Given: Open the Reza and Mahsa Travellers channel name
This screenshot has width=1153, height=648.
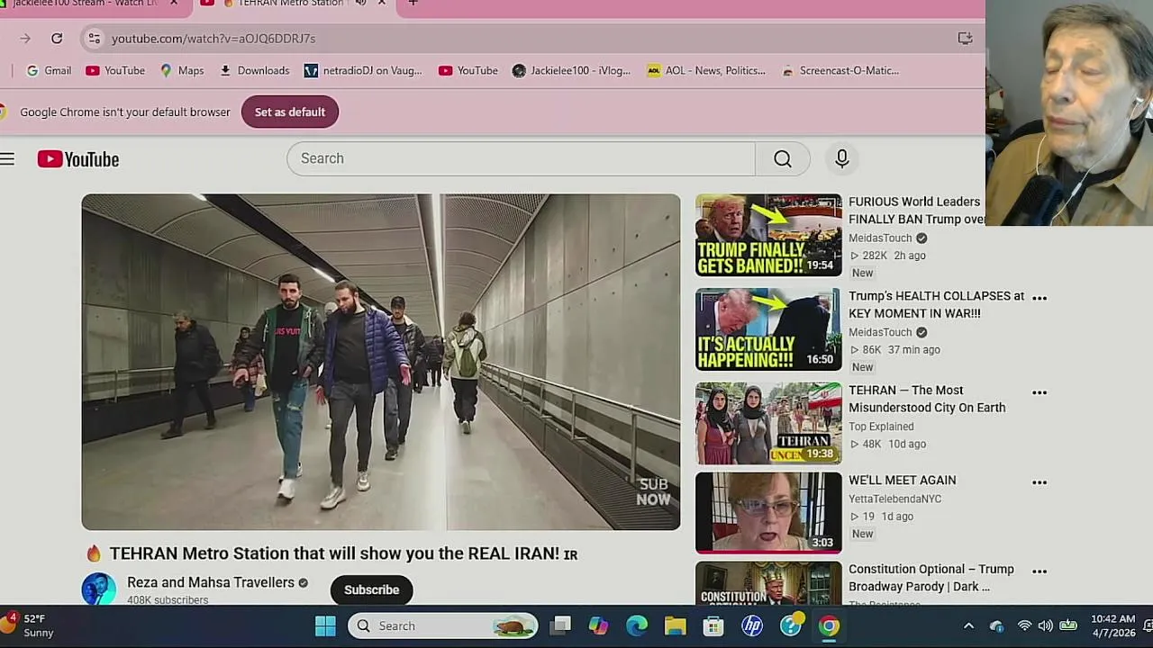Looking at the screenshot, I should click(211, 582).
